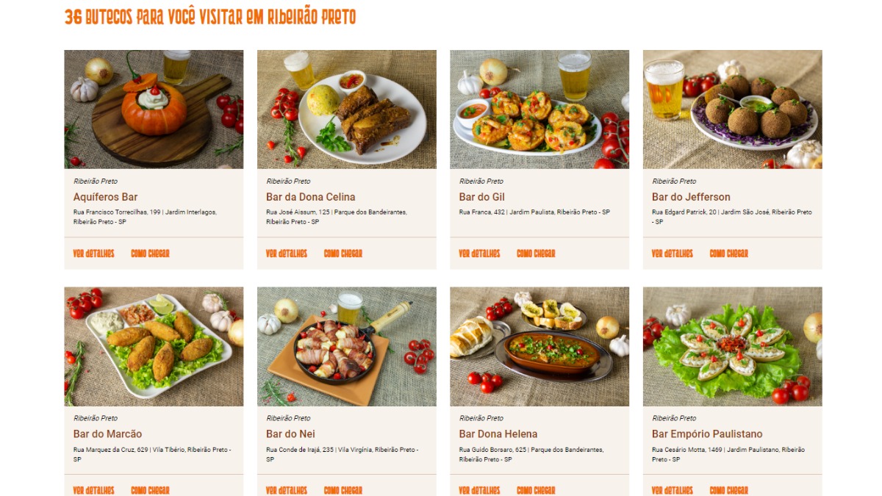Open the Aquíferos Bar pumpkin dish photo
The image size is (882, 496).
pyautogui.click(x=154, y=109)
